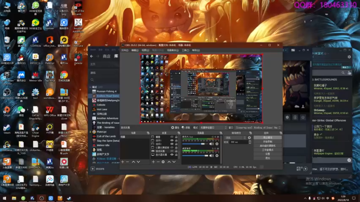Screen dimensions: 360x202
Task: Open the 麦克风/Aux audio settings gear
Action: (217, 144)
